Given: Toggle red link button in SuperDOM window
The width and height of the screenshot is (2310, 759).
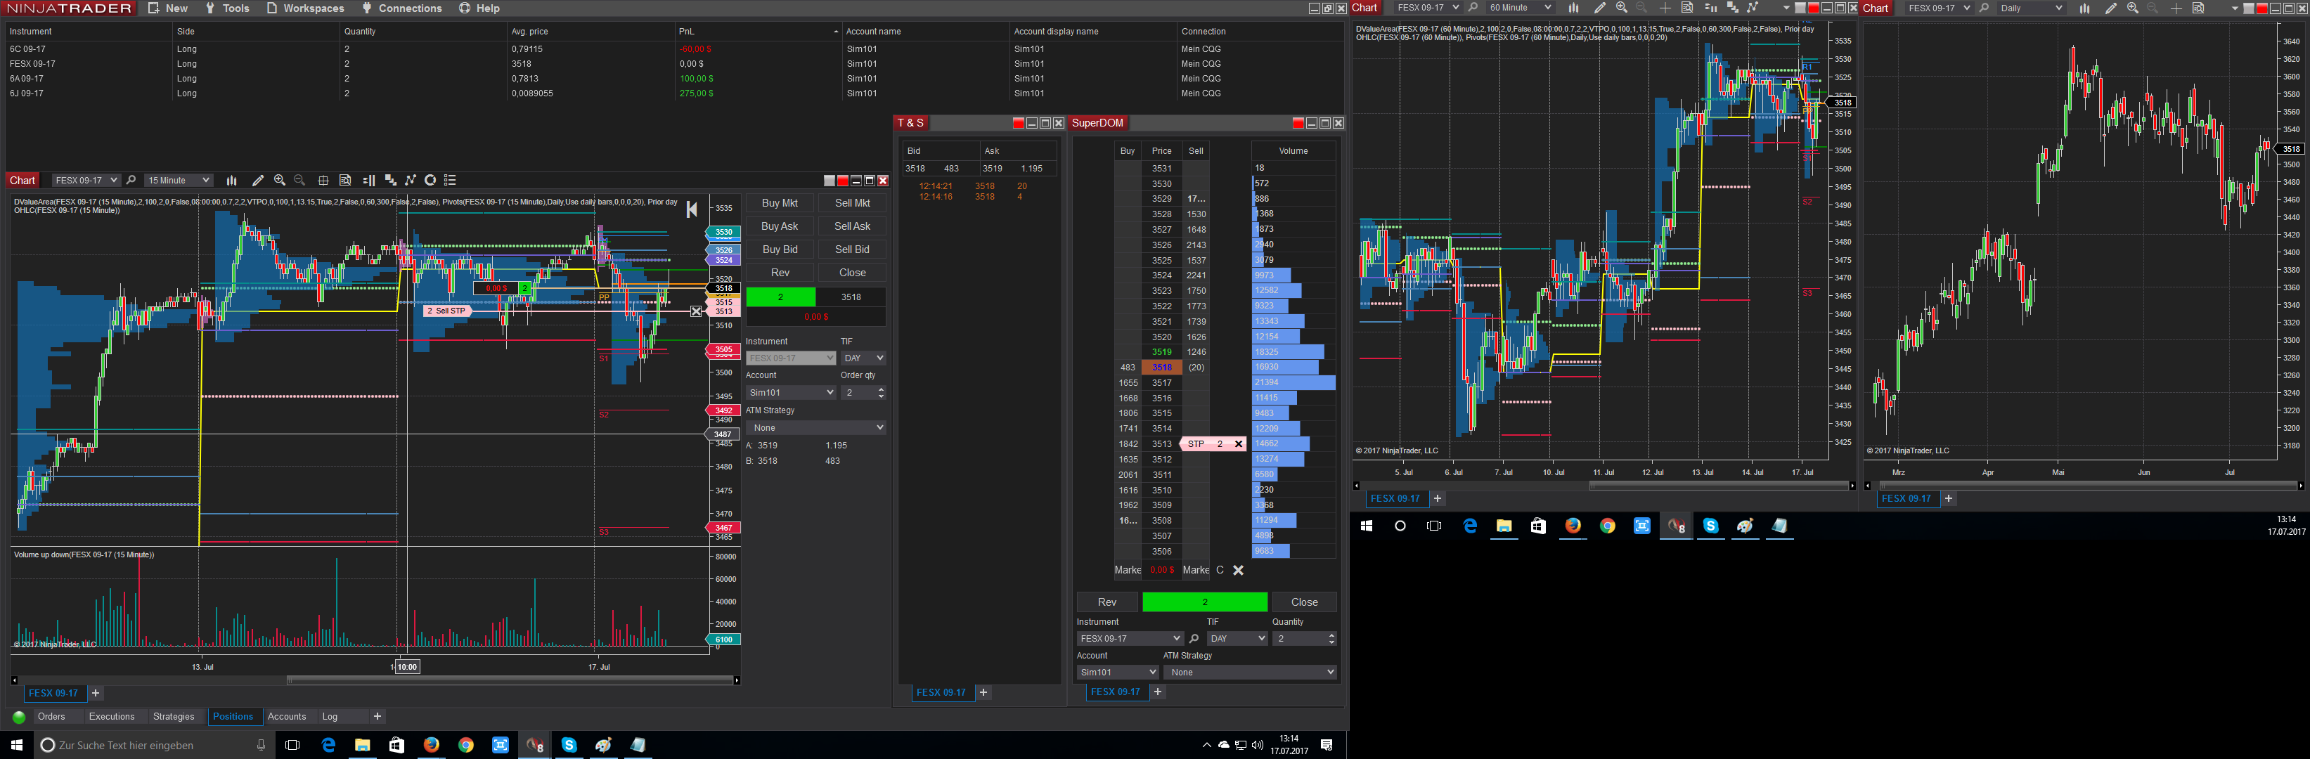Looking at the screenshot, I should click(1298, 123).
